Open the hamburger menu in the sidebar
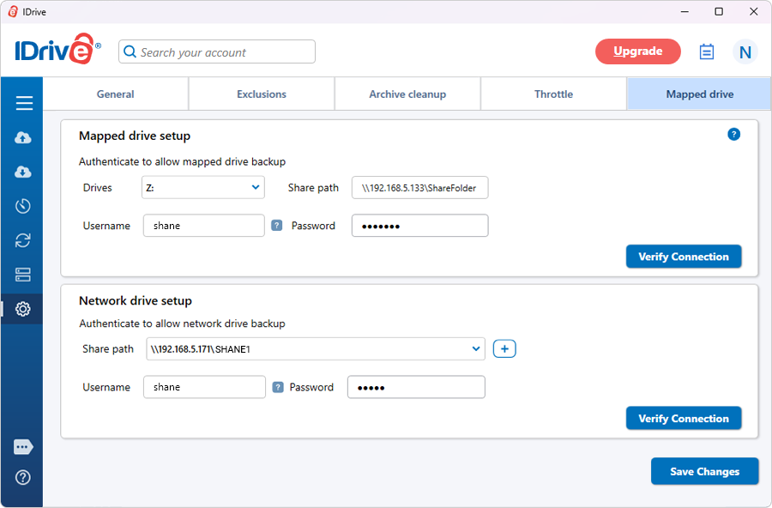772x508 pixels. [x=24, y=103]
